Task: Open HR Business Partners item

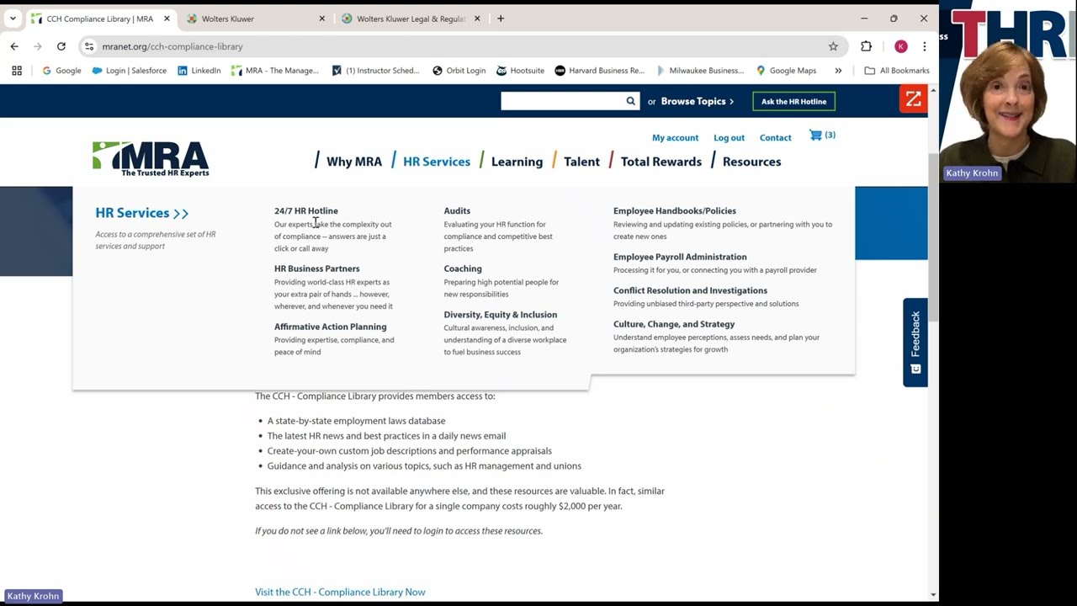Action: 316,268
